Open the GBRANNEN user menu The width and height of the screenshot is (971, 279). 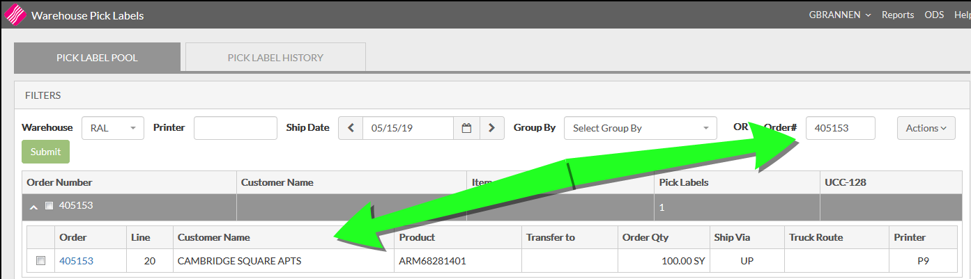click(x=839, y=15)
